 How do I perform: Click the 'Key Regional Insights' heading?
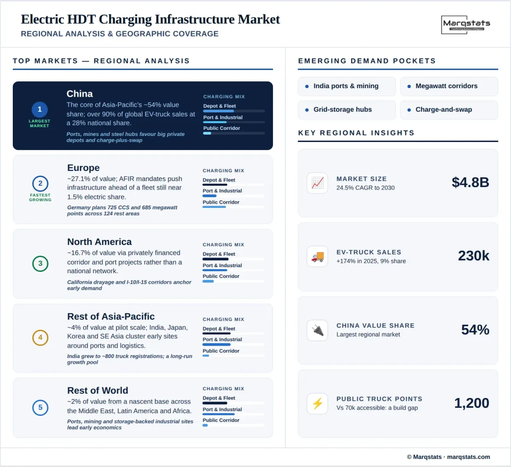(356, 133)
